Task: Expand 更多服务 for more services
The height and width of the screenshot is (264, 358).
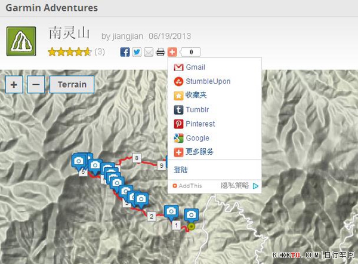Action: tap(199, 152)
